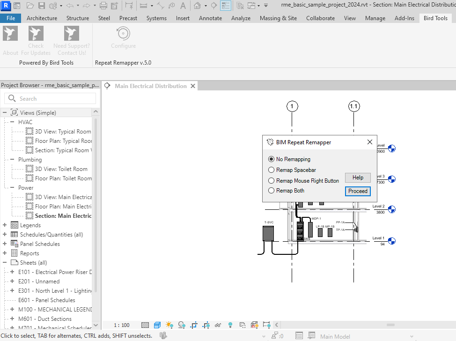
Task: Select the Remap Spacebar radio option
Action: coord(272,170)
